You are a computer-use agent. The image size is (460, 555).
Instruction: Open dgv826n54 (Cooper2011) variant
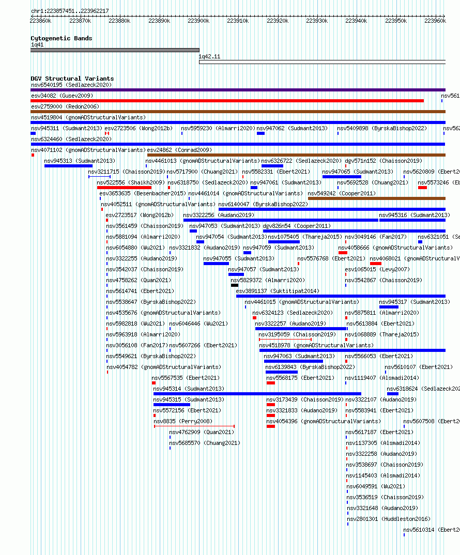coord(297,226)
